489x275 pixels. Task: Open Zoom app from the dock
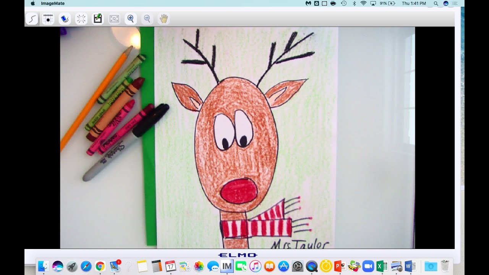tap(368, 266)
